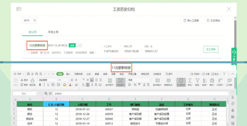The width and height of the screenshot is (247, 126).
Task: Click the redo arrow icon
Action: point(49,74)
